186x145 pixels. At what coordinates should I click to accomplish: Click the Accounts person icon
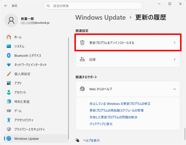click(x=9, y=92)
